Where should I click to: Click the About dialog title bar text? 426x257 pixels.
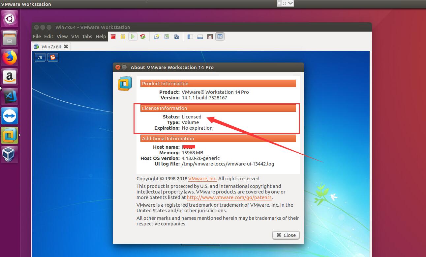(x=172, y=67)
